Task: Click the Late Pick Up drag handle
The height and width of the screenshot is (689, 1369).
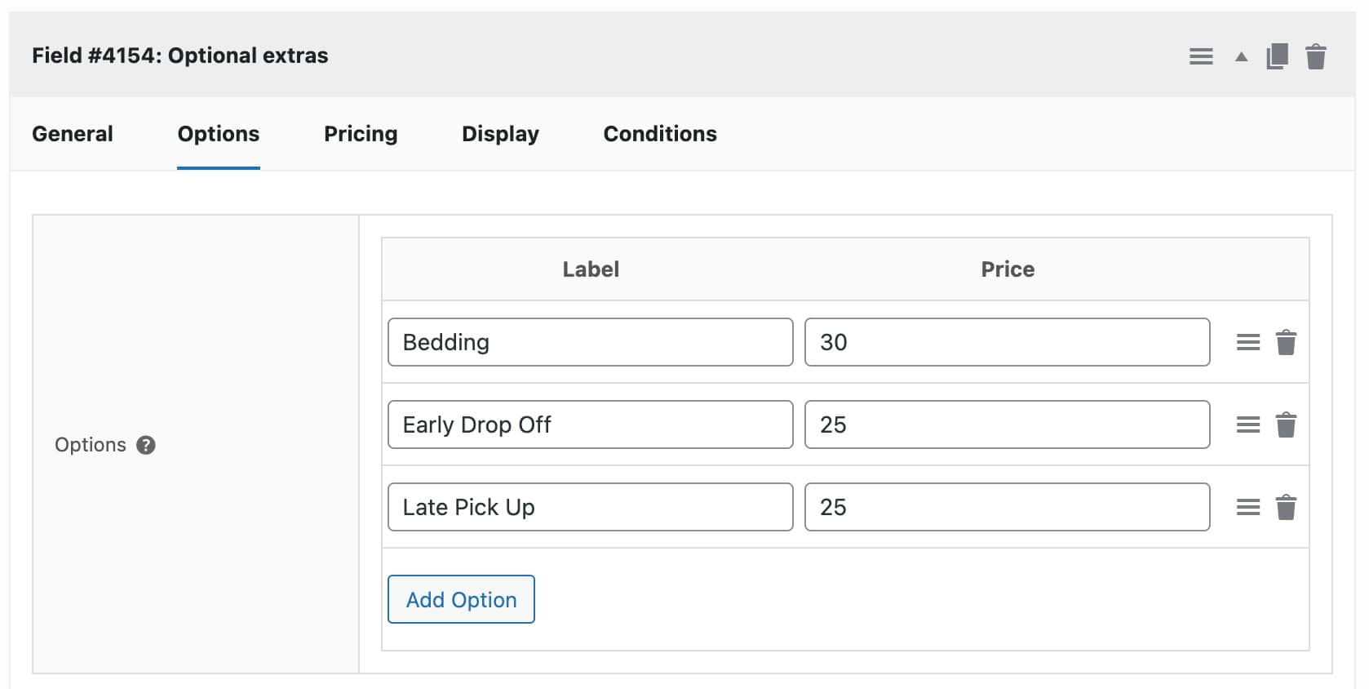Action: pyautogui.click(x=1247, y=507)
